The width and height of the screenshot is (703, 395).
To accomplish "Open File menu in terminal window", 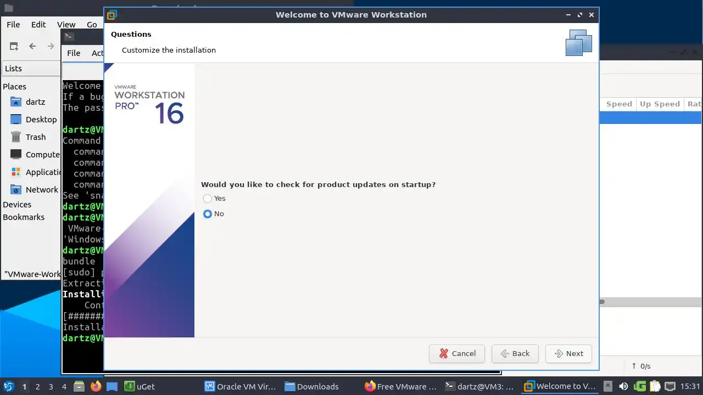I will coord(74,53).
